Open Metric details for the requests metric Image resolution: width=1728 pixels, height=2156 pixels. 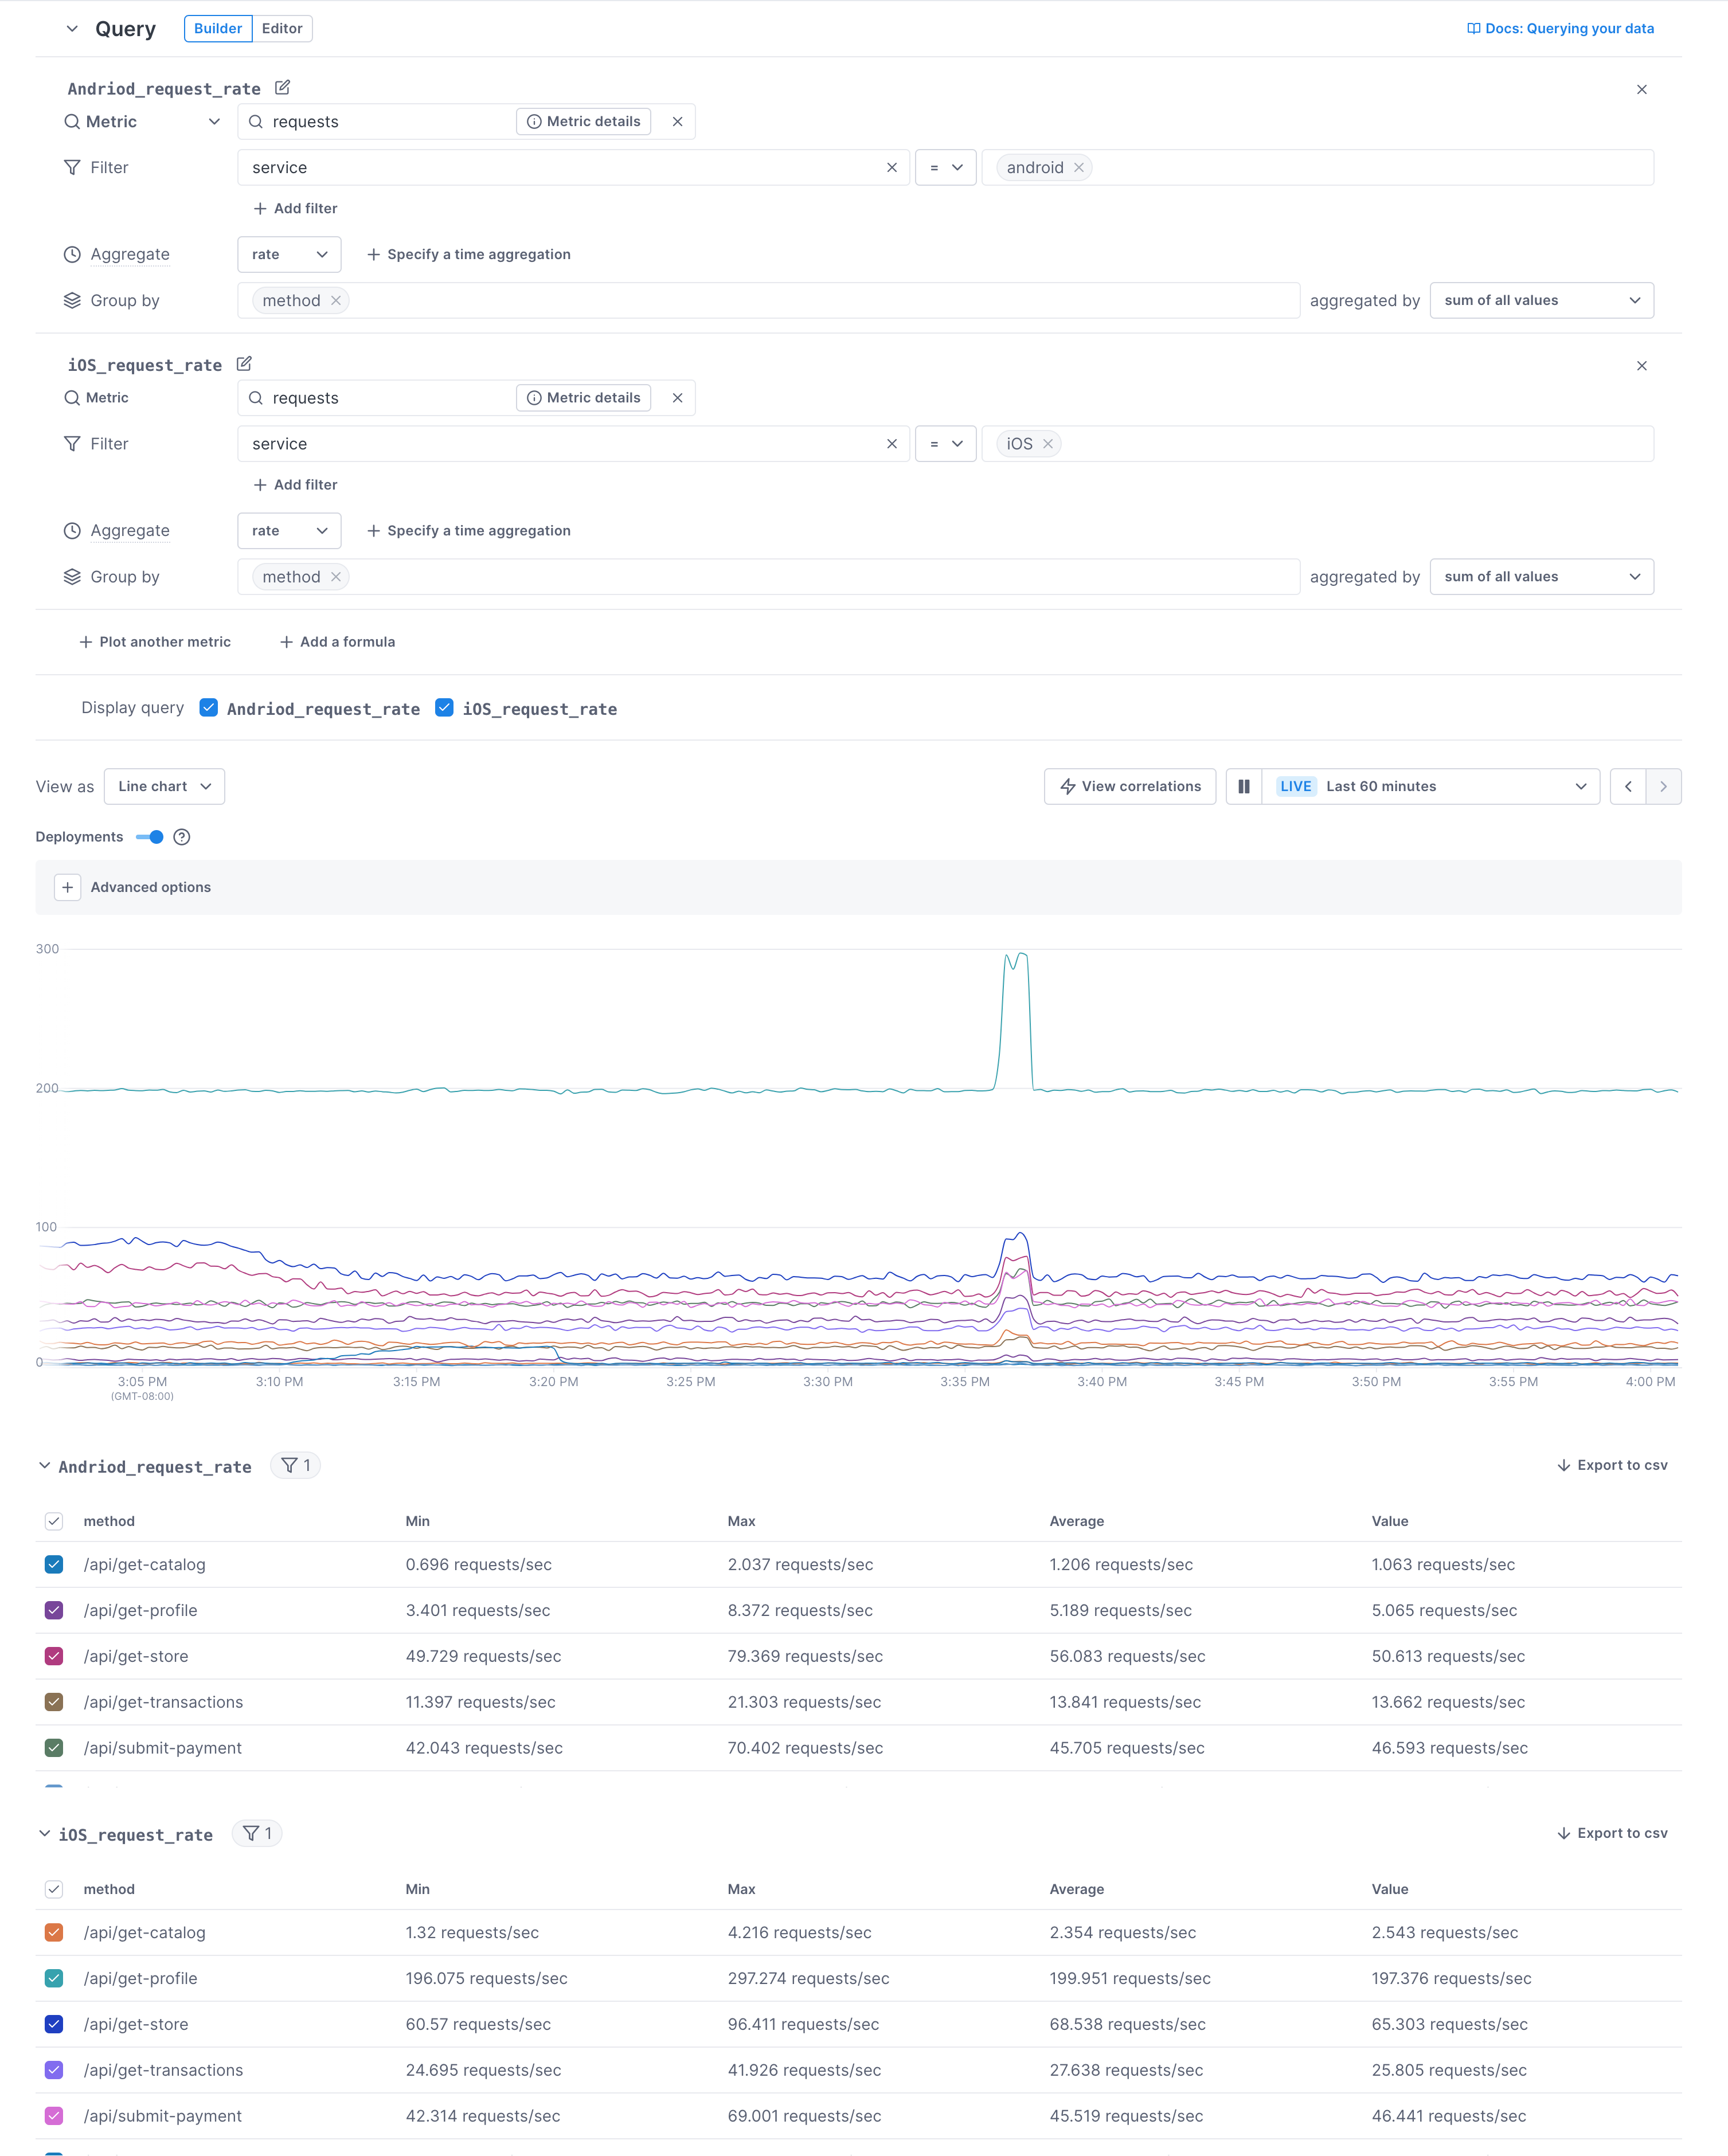pyautogui.click(x=583, y=121)
